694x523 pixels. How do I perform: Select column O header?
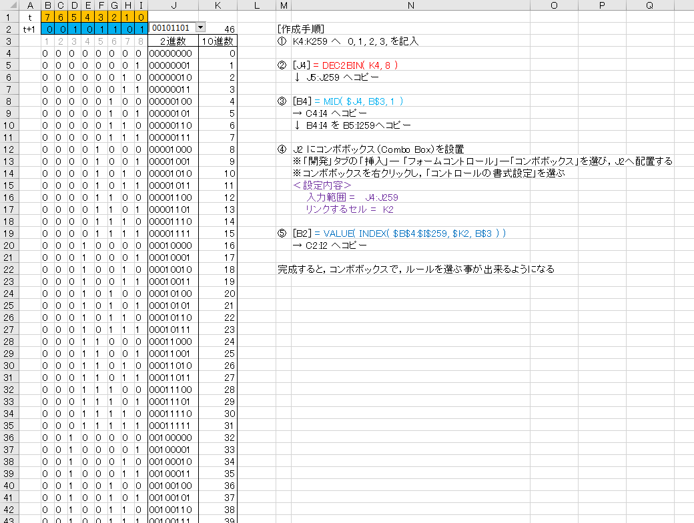pos(554,5)
